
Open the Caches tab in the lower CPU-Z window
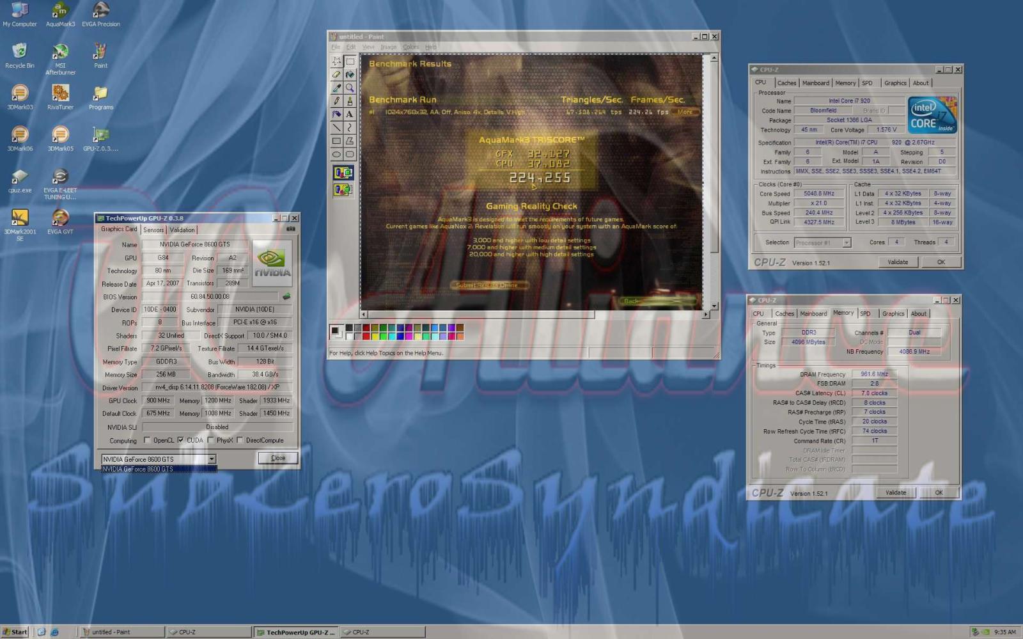[x=785, y=313]
